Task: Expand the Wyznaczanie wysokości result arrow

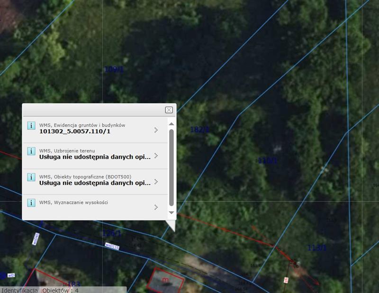Action: (x=156, y=207)
